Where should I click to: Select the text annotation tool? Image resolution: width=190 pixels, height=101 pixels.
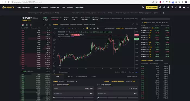(54, 47)
